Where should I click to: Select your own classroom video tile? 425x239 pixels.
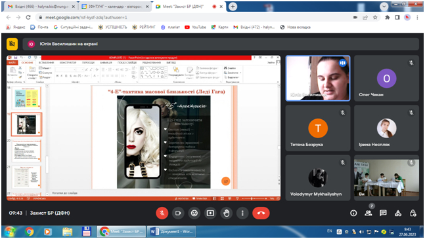[386, 177]
